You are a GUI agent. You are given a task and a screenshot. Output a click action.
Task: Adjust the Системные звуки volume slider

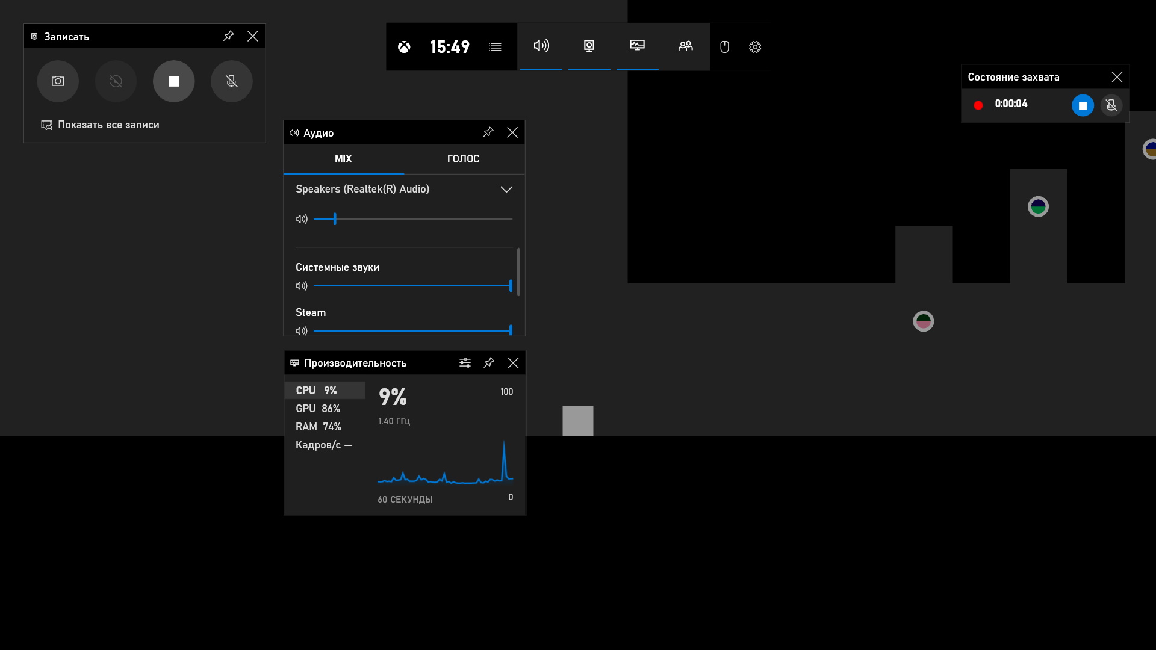(413, 286)
